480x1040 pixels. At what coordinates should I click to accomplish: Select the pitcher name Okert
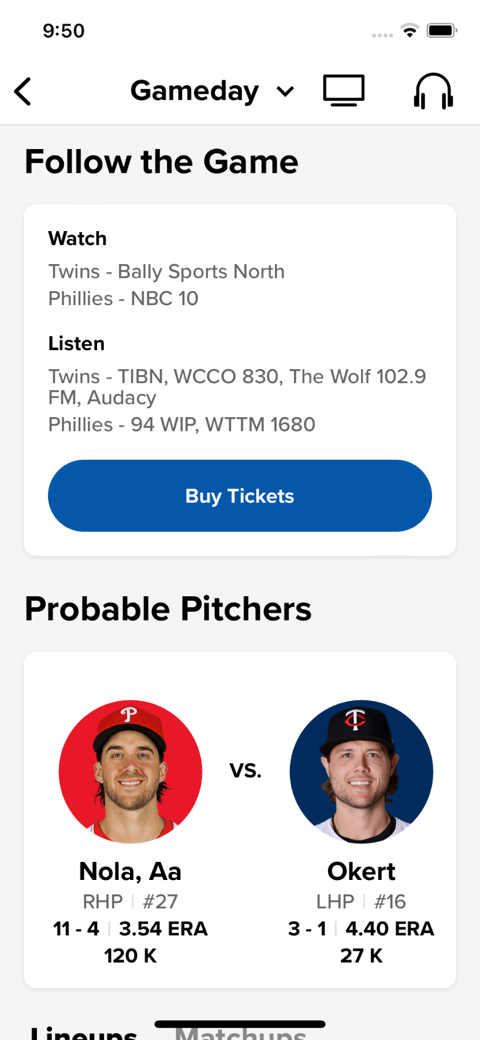(x=361, y=871)
